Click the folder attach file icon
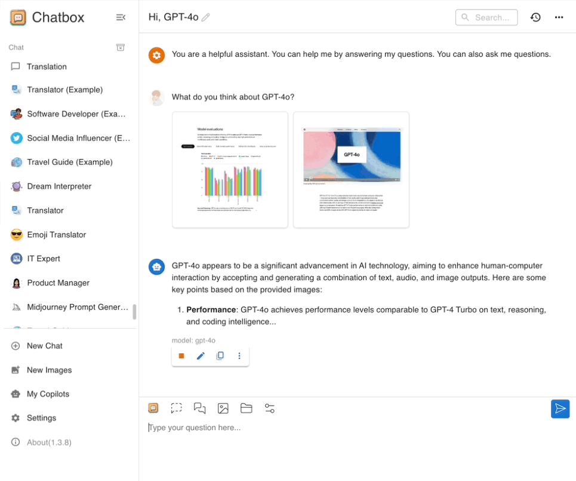The width and height of the screenshot is (576, 481). pos(246,409)
